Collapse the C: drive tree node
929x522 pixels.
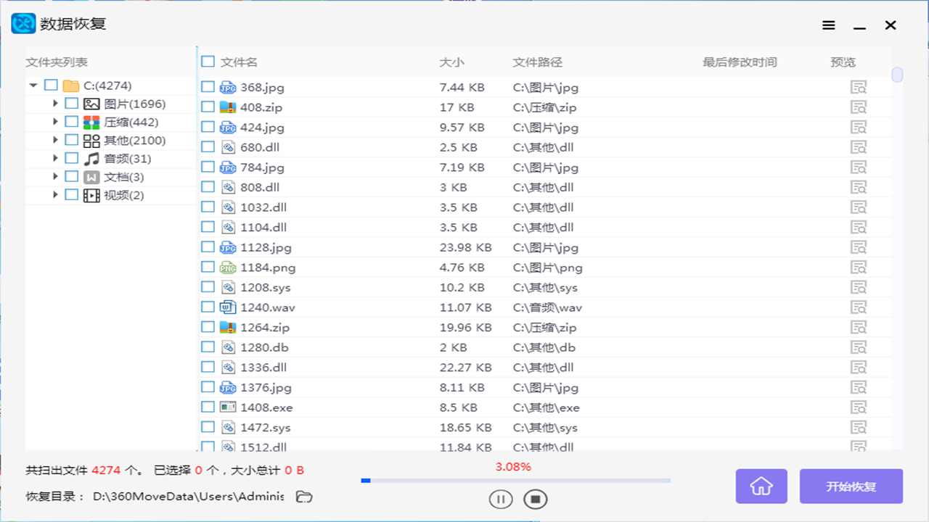(33, 85)
